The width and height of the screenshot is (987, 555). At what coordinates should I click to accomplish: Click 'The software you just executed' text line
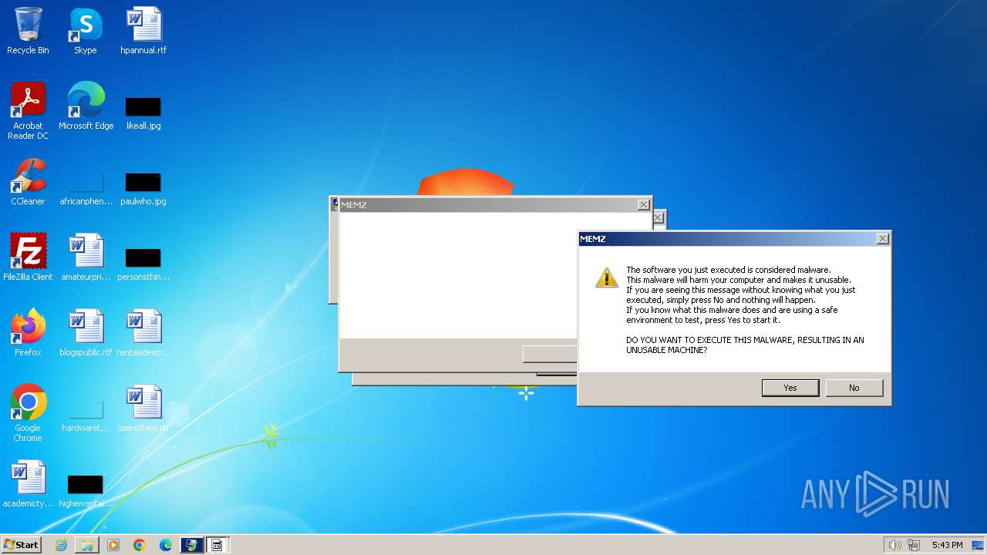coord(729,270)
